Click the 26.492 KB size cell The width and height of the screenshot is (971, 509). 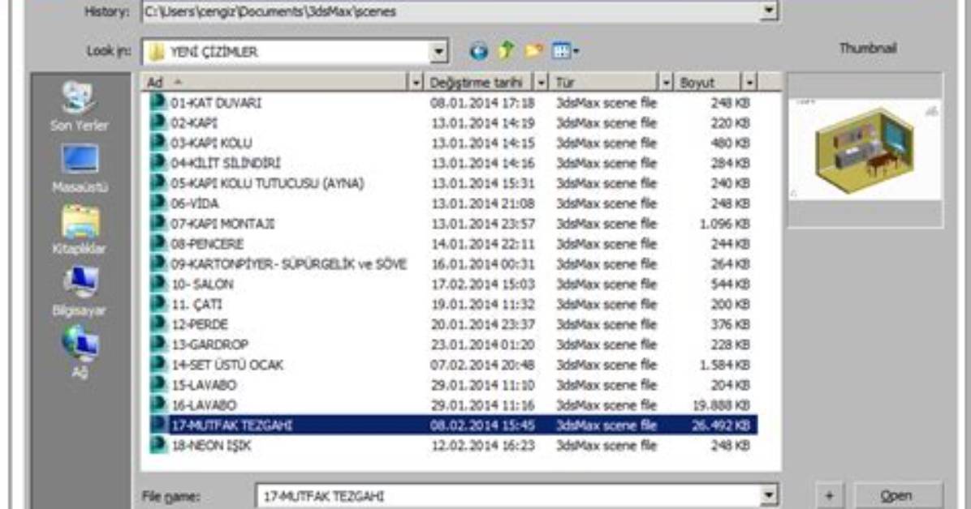[720, 425]
